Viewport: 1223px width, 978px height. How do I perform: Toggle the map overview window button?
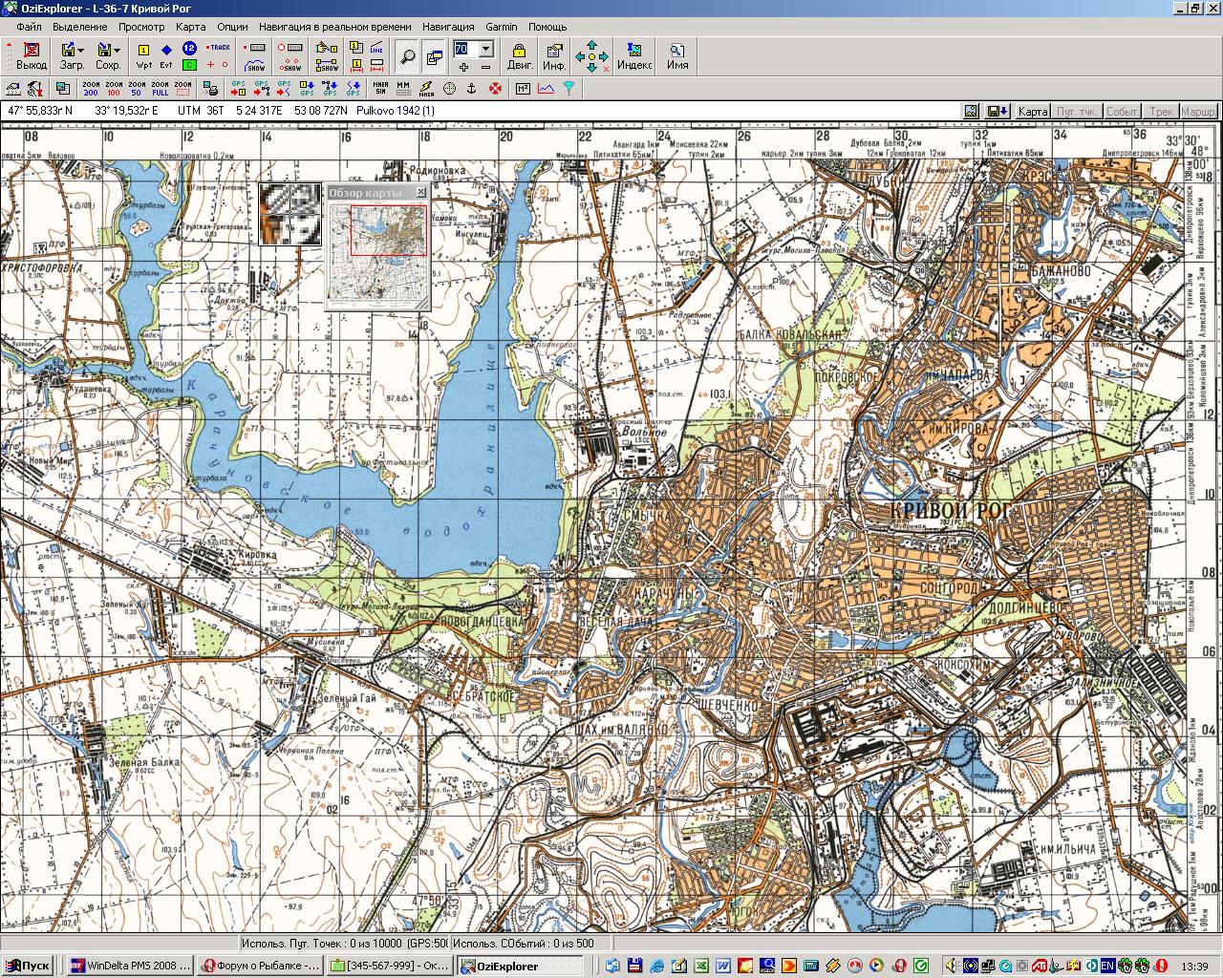coord(434,57)
